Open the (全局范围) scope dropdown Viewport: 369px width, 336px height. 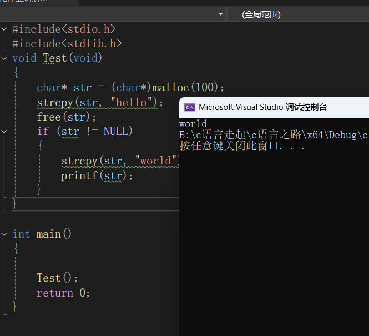[299, 14]
